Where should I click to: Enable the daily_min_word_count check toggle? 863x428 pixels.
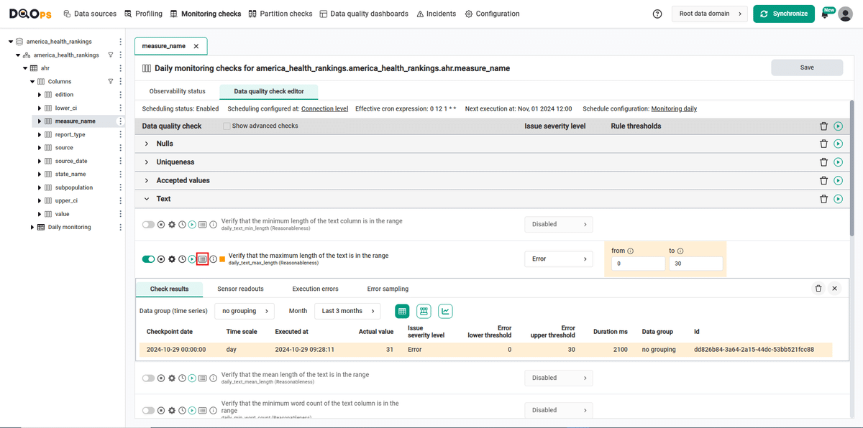(148, 411)
